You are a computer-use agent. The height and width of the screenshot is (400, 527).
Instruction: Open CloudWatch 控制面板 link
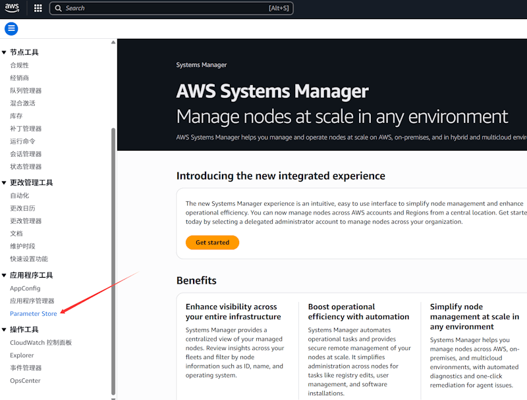click(x=41, y=343)
